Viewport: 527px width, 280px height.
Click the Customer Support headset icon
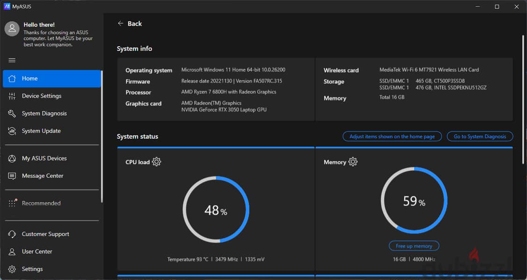pyautogui.click(x=12, y=234)
